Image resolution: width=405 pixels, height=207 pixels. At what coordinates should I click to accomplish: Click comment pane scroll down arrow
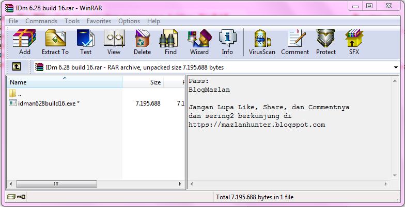tap(395, 175)
